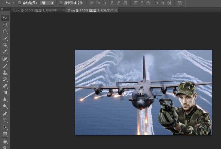Activate the Clone Stamp tool
The image size is (221, 149).
pyautogui.click(x=5, y=73)
